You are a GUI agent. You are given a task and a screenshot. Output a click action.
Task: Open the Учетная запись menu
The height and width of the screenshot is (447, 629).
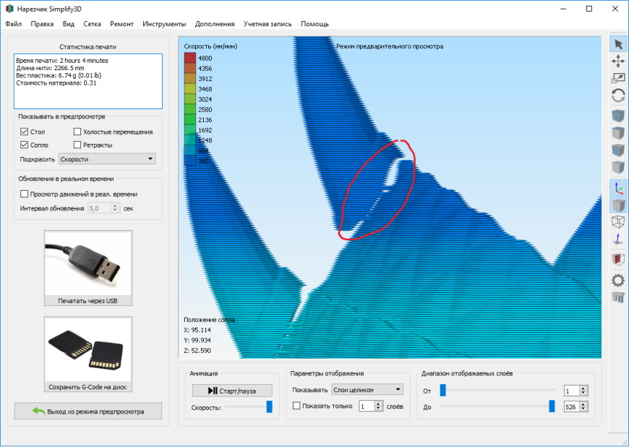(268, 24)
